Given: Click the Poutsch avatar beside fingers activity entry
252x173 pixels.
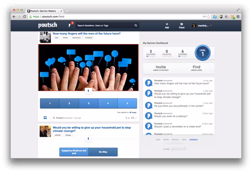Looking at the screenshot, I should click(x=149, y=83).
